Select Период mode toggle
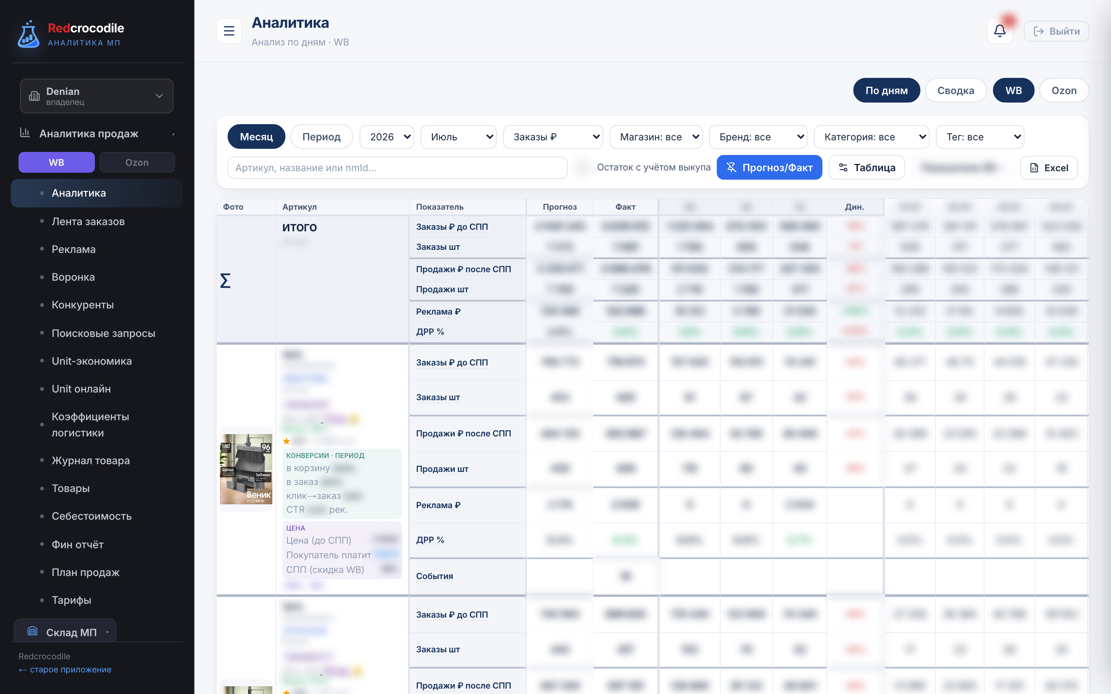The image size is (1111, 694). [321, 137]
